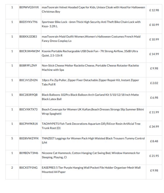
Task: Select product code B09WVGSVVX
Action: (x=29, y=7)
